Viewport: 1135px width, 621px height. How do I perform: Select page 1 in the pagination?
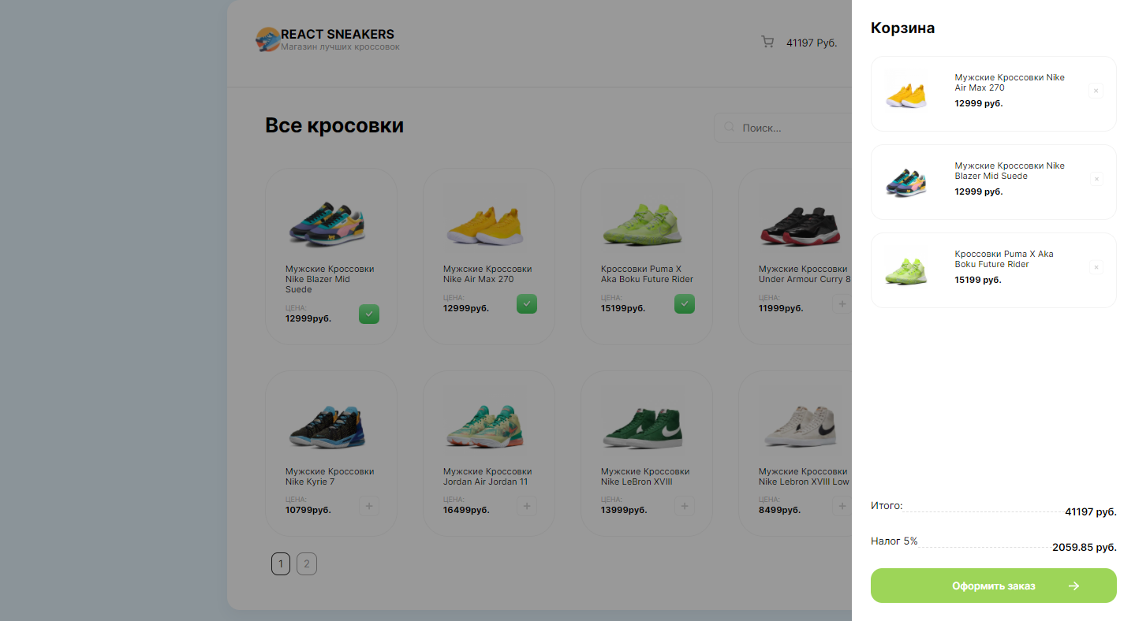tap(281, 564)
